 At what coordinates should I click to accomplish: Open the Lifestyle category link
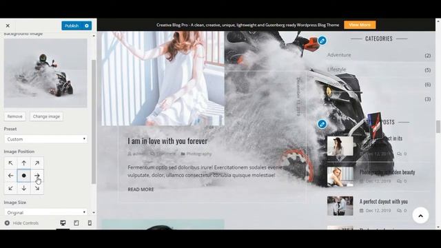(337, 70)
